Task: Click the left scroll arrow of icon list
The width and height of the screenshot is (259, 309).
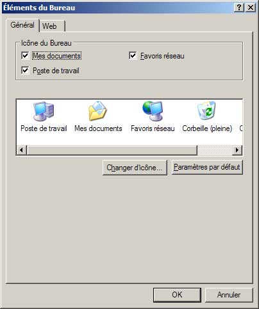Action: point(22,150)
